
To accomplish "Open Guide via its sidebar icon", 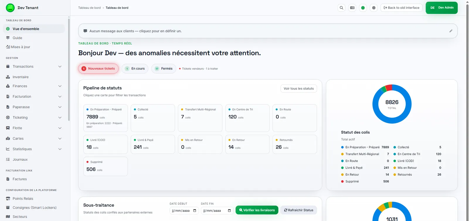I will (8, 38).
